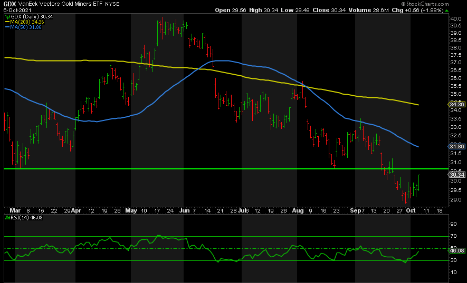The image size is (467, 283).
Task: Click the StockCharts.com copyright text
Action: pyautogui.click(x=425, y=4)
